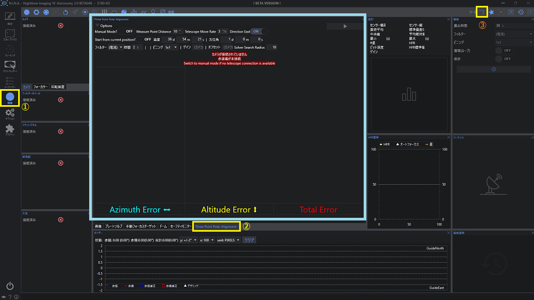Click the star tool icon in top-right toolbar
This screenshot has height=300, width=534.
point(491,12)
